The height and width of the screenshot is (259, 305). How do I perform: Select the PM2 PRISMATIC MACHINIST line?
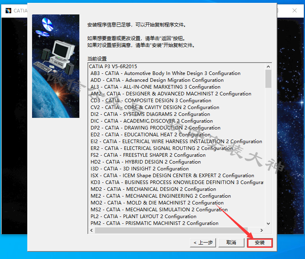[154, 223]
